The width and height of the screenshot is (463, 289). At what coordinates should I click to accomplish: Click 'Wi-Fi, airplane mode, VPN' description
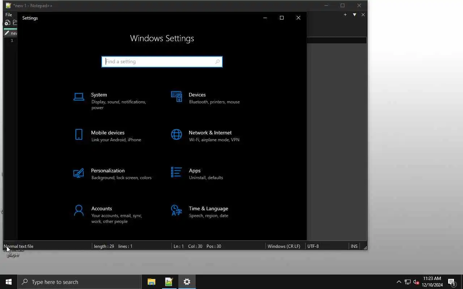click(214, 140)
